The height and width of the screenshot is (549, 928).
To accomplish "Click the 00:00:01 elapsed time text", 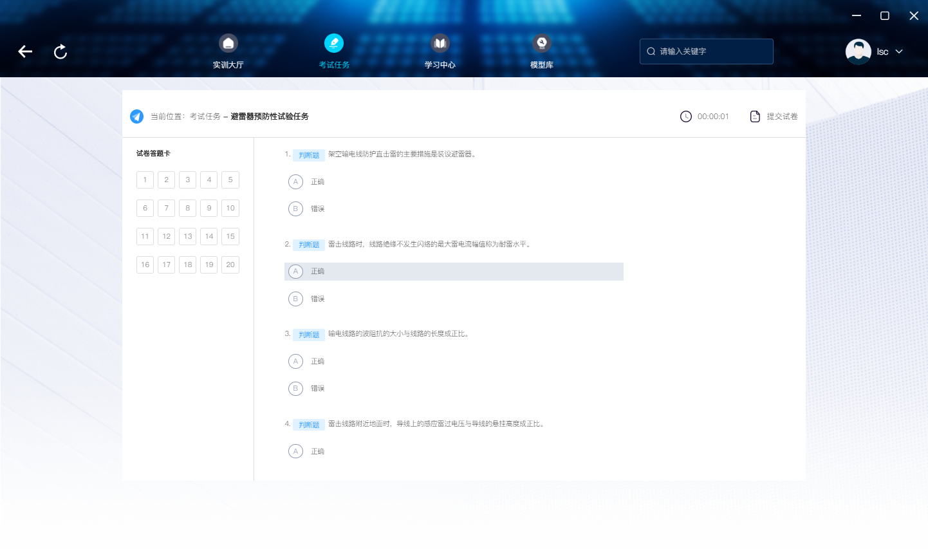I will pos(713,116).
